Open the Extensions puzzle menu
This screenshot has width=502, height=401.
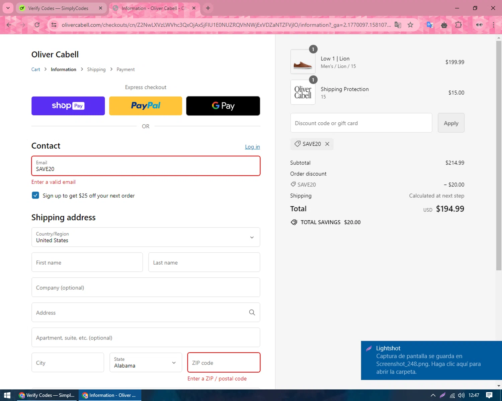pos(458,25)
